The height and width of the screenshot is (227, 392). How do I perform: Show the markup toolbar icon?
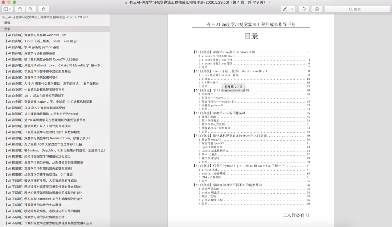tap(317, 9)
